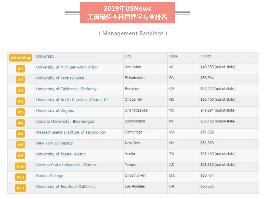Image resolution: width=266 pixels, height=199 pixels.
Task: Open University of Virginia link
Action: [55, 110]
